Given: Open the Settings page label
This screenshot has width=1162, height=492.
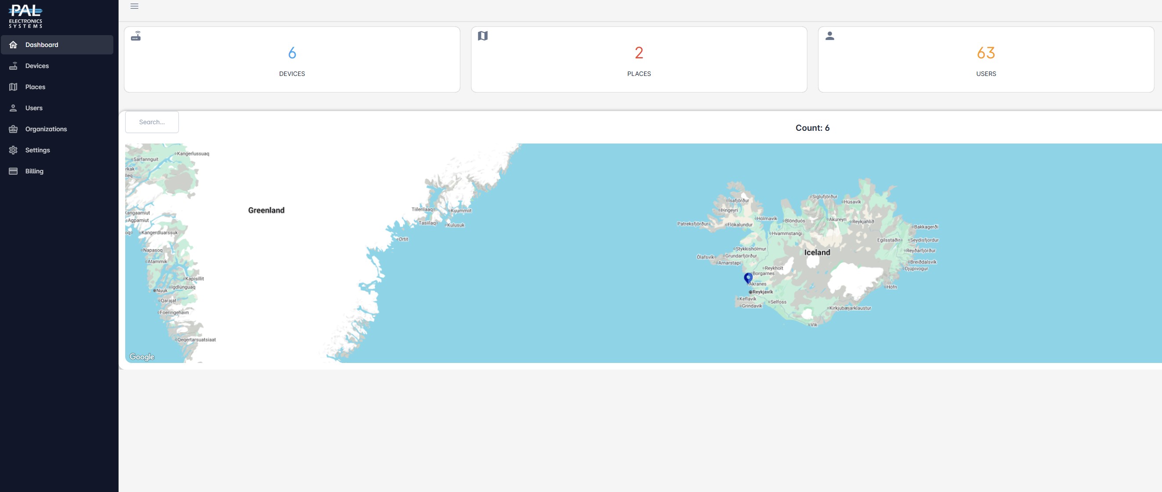Looking at the screenshot, I should [x=37, y=150].
